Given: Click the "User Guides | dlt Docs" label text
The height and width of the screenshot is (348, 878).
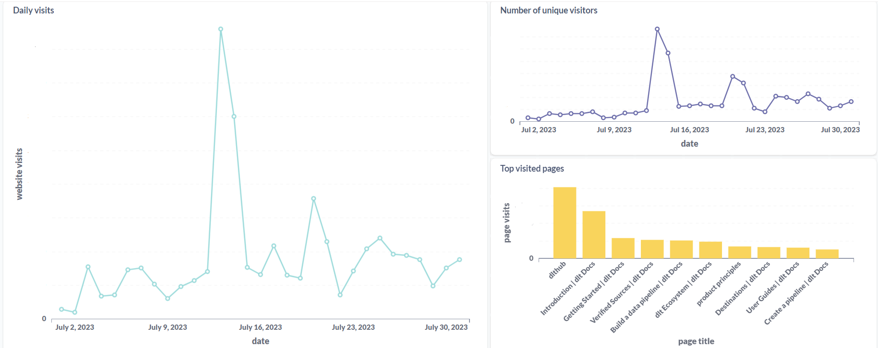Looking at the screenshot, I should [772, 288].
